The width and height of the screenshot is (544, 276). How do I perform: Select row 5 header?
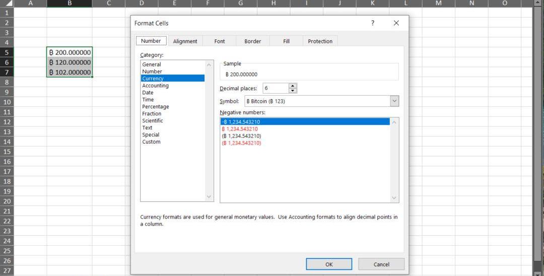pos(7,52)
